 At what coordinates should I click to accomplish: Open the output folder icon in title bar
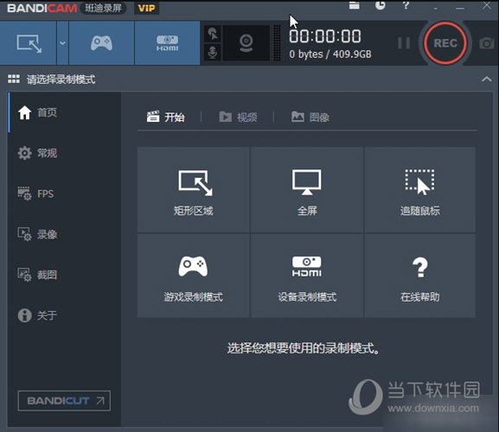(x=355, y=5)
